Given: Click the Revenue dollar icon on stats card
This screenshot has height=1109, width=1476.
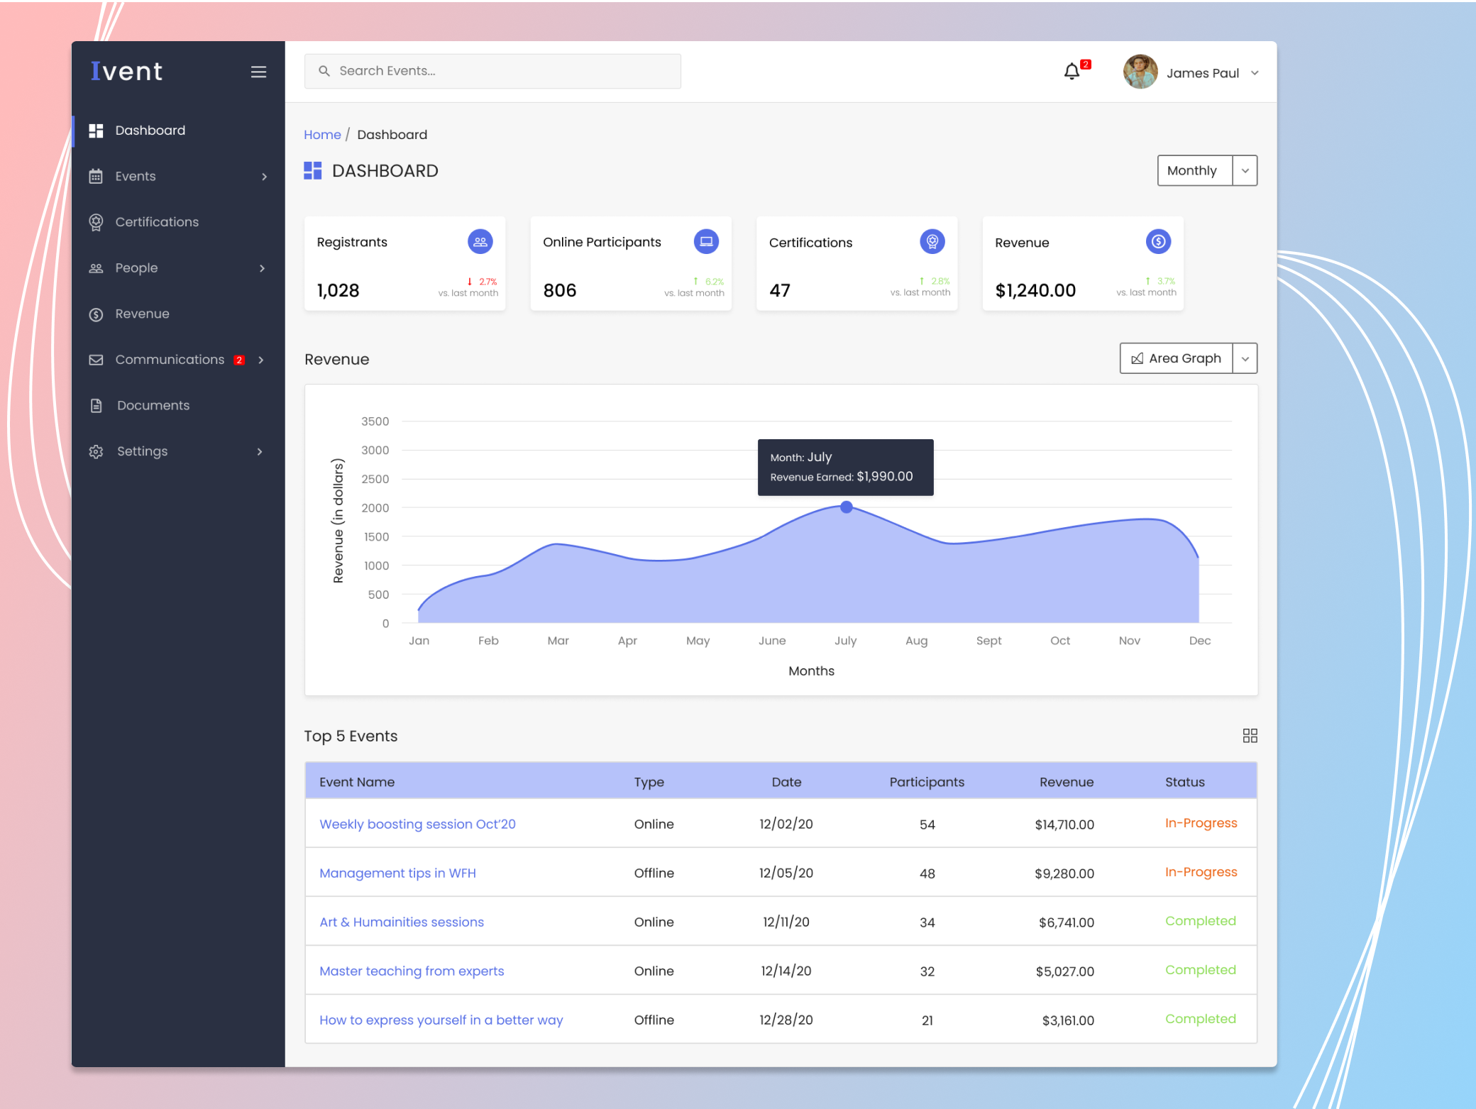Looking at the screenshot, I should 1158,241.
